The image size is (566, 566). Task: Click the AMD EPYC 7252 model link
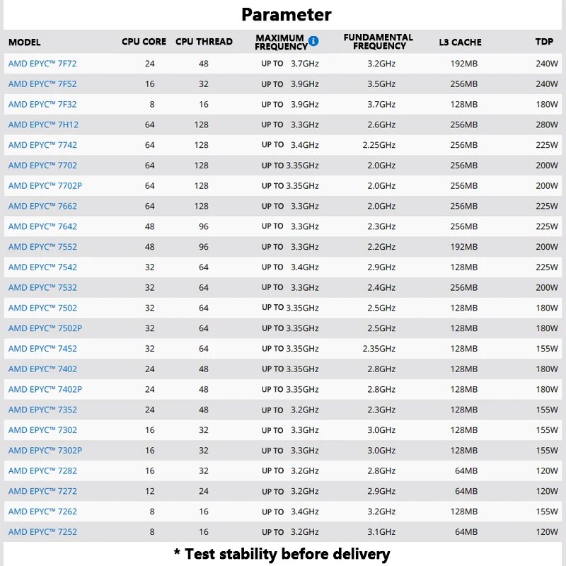pyautogui.click(x=42, y=532)
